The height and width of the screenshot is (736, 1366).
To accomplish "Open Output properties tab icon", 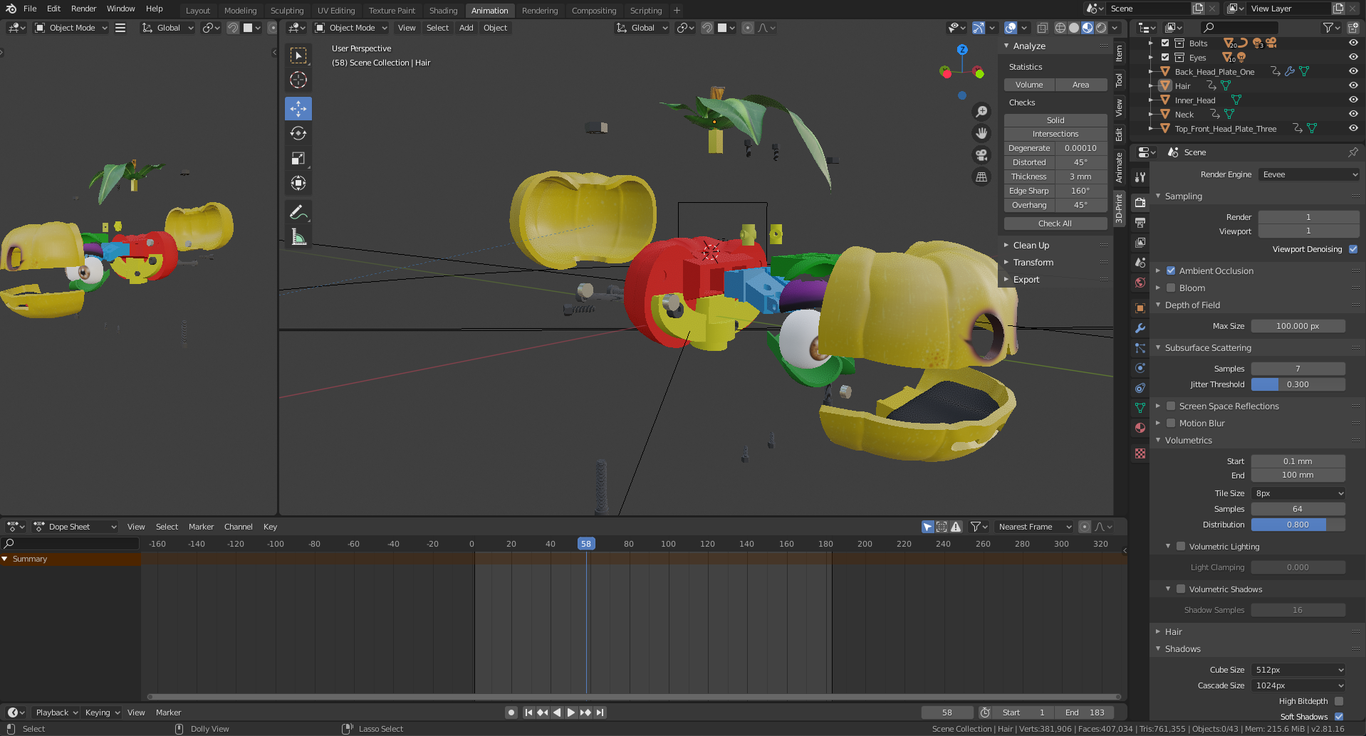I will pos(1140,222).
